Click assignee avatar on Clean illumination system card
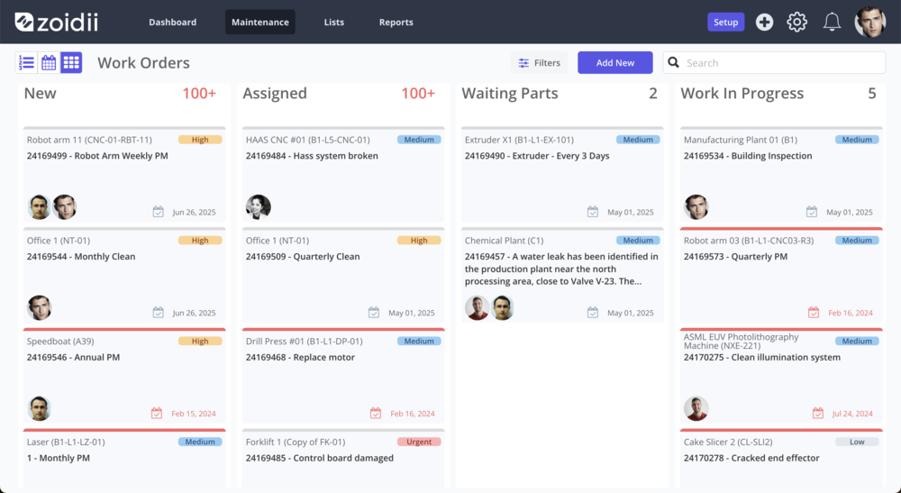Image resolution: width=901 pixels, height=493 pixels. tap(696, 408)
